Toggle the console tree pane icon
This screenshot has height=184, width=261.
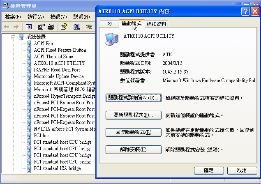(29, 27)
